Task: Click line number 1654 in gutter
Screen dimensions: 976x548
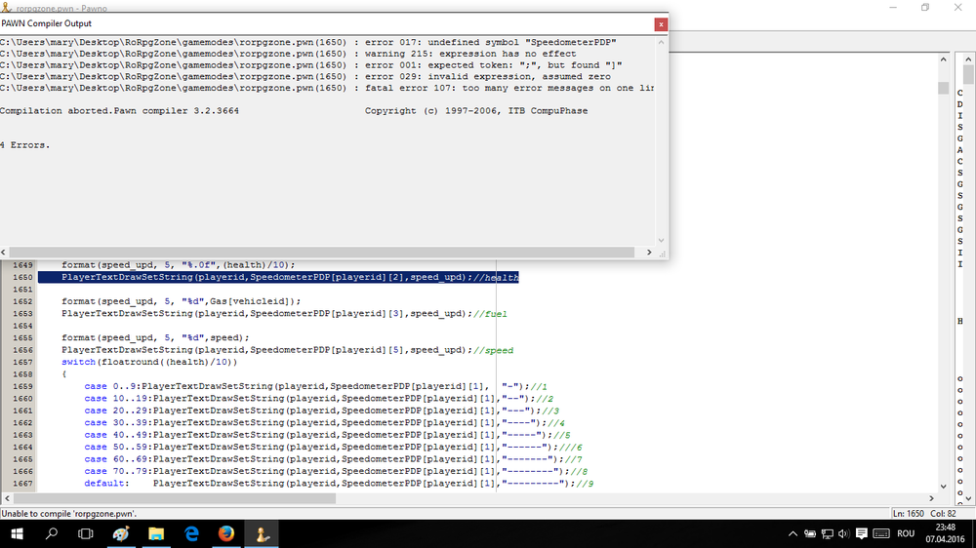Action: 22,326
